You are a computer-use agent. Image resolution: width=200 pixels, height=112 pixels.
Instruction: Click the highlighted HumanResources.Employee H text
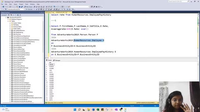tap(89, 40)
